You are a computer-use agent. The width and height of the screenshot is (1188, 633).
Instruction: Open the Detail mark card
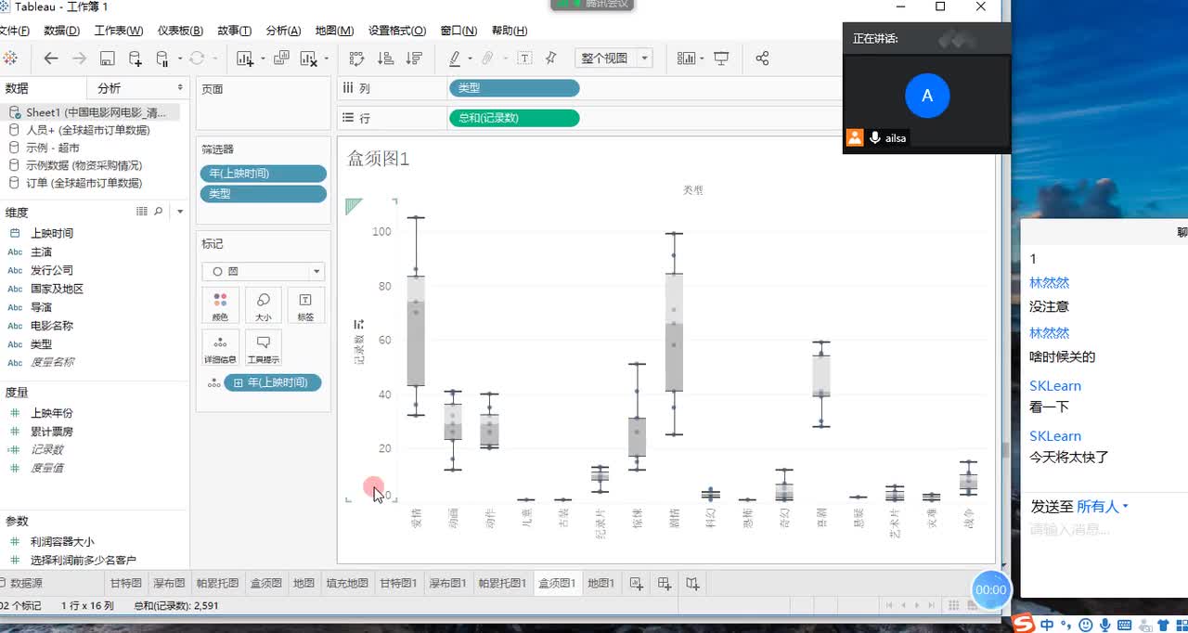(220, 348)
